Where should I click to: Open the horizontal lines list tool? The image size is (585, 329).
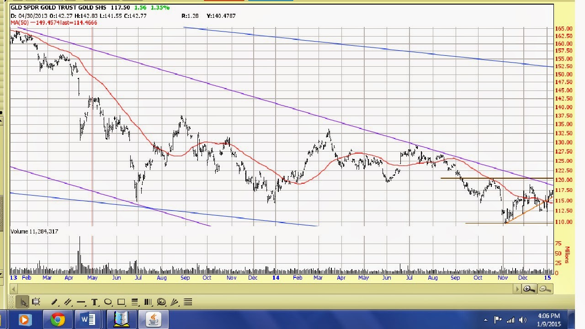188,302
